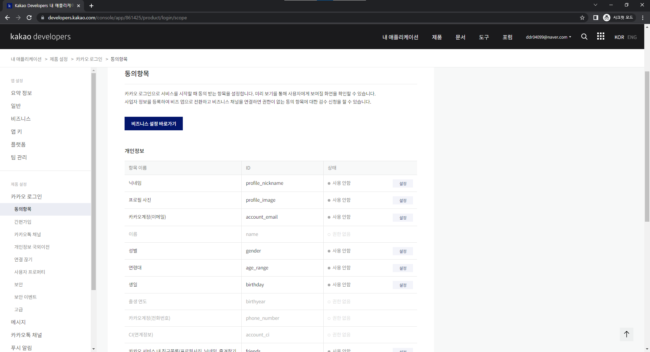
Task: Bookmark this page with the star icon
Action: (x=582, y=18)
